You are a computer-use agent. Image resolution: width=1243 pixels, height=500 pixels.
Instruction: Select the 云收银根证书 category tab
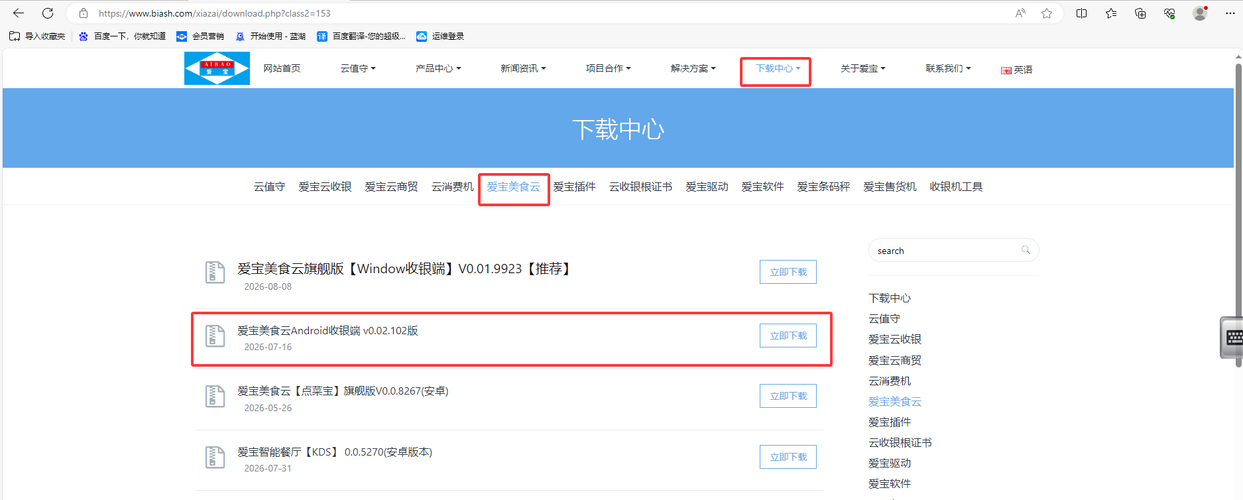pyautogui.click(x=640, y=187)
